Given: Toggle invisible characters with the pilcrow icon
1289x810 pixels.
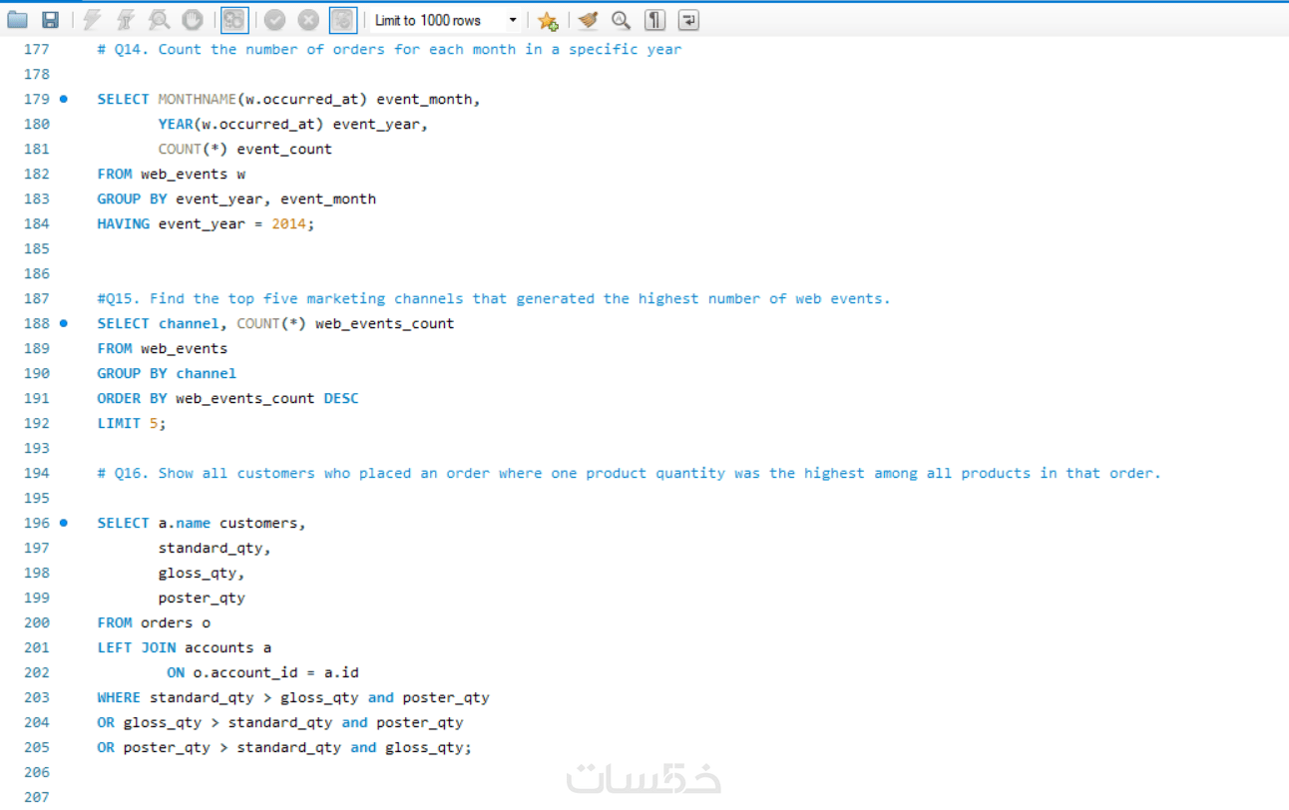Looking at the screenshot, I should click(x=654, y=20).
